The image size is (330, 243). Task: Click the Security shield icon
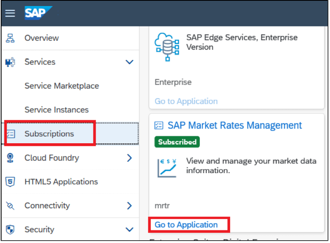(x=10, y=229)
